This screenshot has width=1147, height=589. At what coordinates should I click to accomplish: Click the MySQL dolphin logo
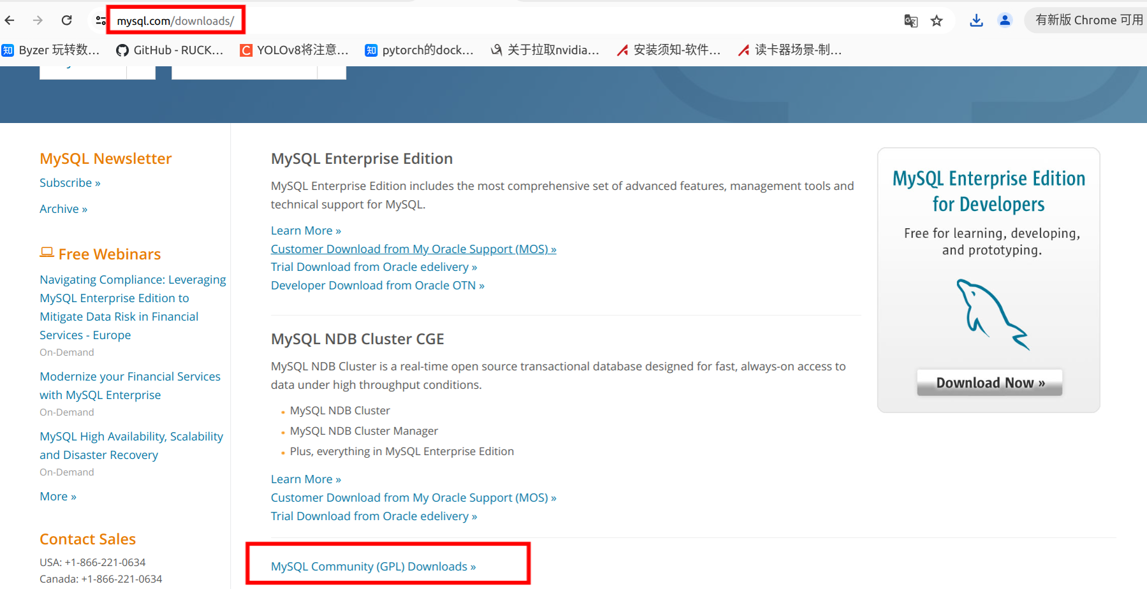click(x=993, y=314)
